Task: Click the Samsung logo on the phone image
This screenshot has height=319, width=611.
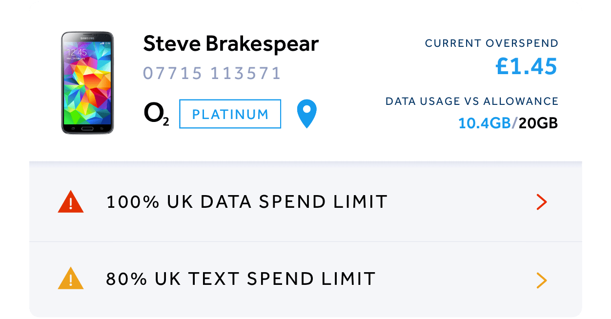Action: tap(87, 39)
